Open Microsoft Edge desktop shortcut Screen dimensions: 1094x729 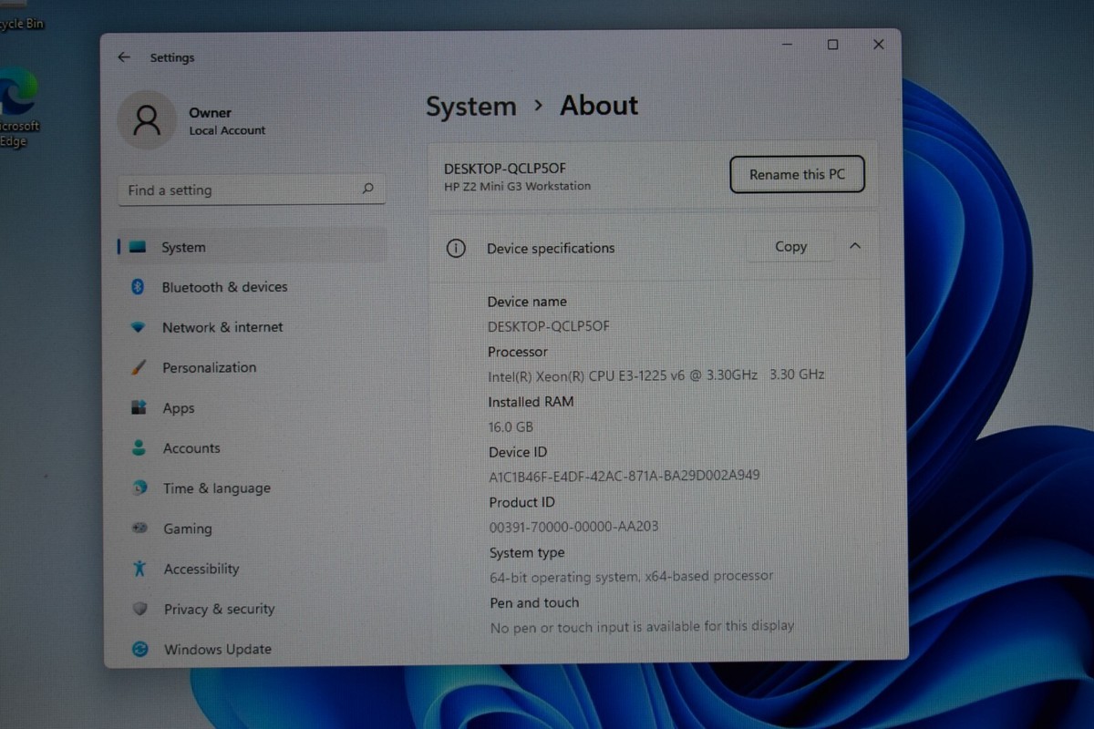[16, 108]
